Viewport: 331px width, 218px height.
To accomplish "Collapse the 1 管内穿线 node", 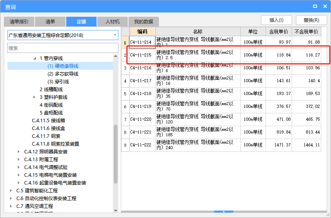I will pos(35,58).
